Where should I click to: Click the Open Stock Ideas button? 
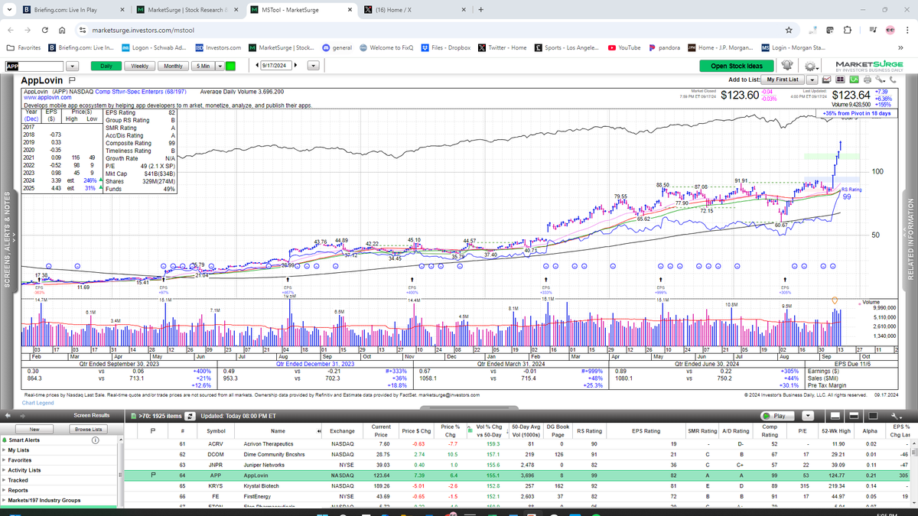click(737, 66)
